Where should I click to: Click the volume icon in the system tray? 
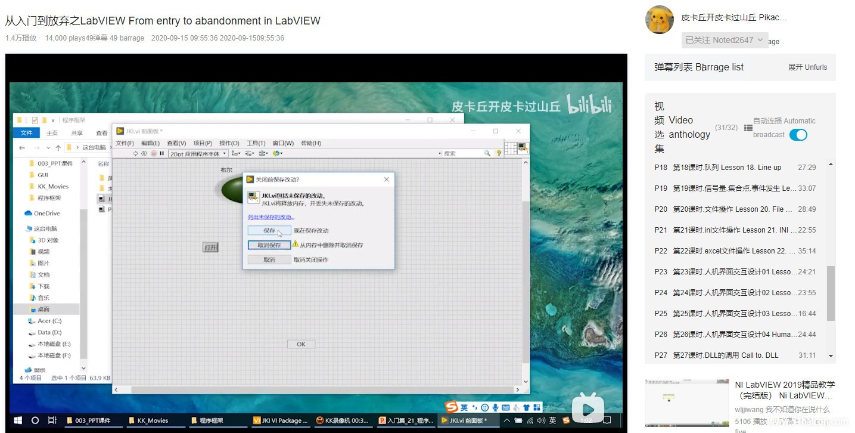point(540,420)
